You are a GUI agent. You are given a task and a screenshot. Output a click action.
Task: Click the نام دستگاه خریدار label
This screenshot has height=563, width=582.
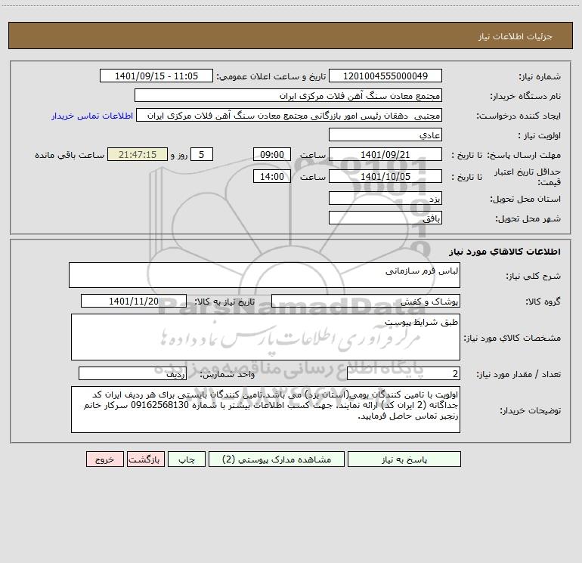tap(525, 97)
